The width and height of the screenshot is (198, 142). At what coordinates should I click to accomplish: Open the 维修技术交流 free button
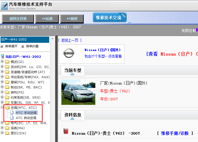tap(110, 18)
